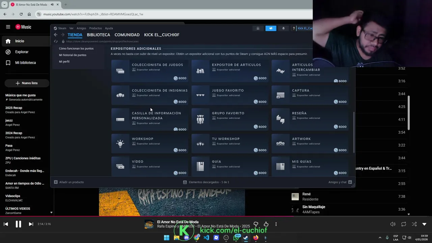The image size is (432, 243).
Task: Mute the tab using the speaker icon
Action: (x=52, y=5)
